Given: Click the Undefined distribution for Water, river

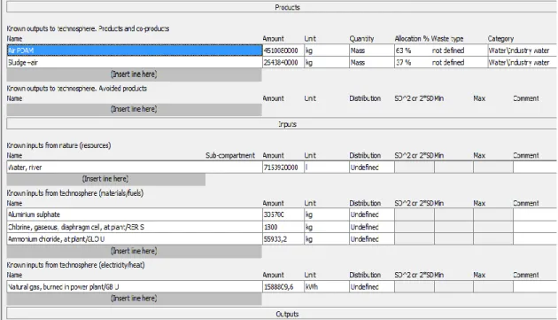Looking at the screenshot, I should (x=371, y=168).
